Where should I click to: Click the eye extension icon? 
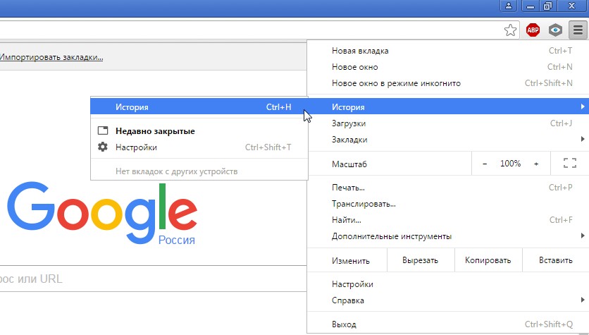555,30
